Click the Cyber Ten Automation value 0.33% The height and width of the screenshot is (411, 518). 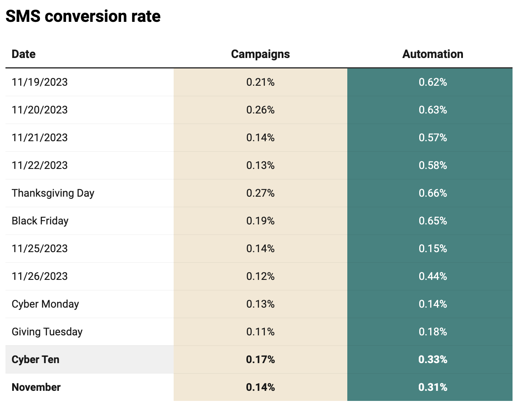(433, 359)
